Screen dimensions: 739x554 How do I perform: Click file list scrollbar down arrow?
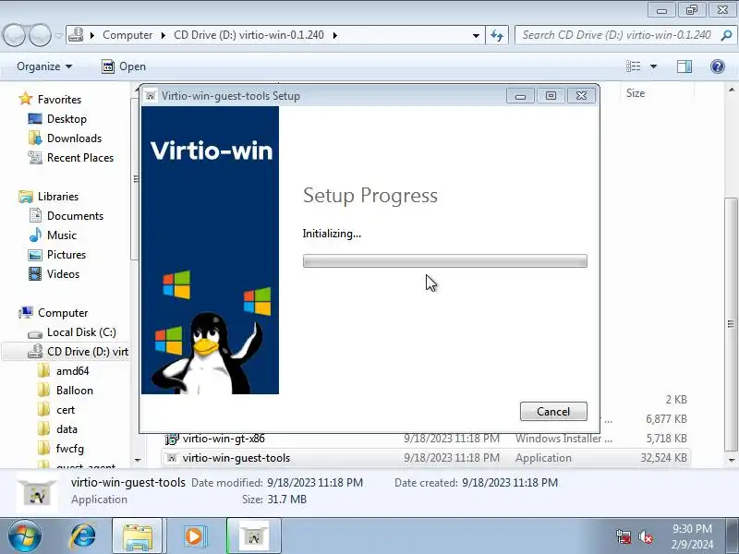(x=731, y=460)
